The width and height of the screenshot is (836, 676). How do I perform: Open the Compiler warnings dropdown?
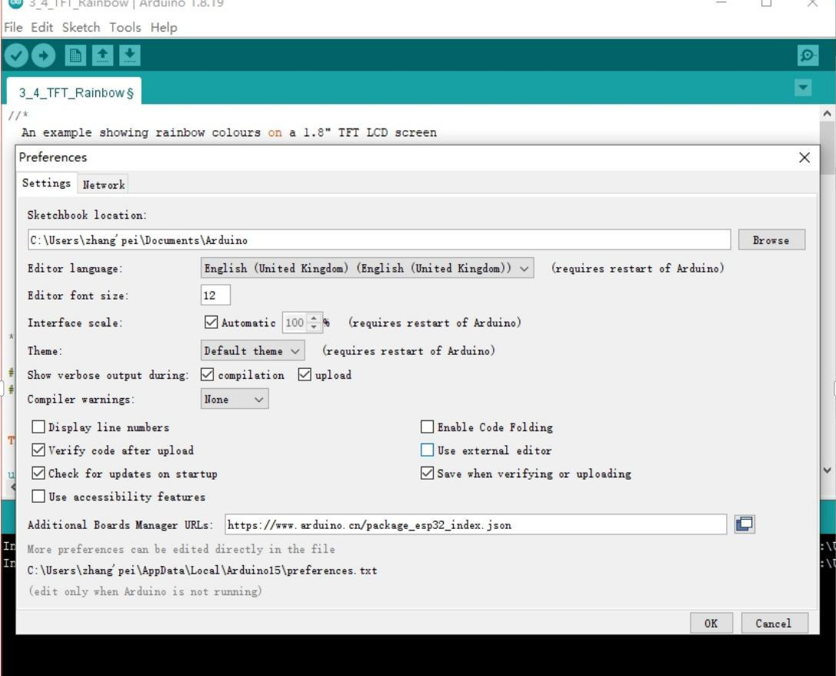pyautogui.click(x=234, y=400)
